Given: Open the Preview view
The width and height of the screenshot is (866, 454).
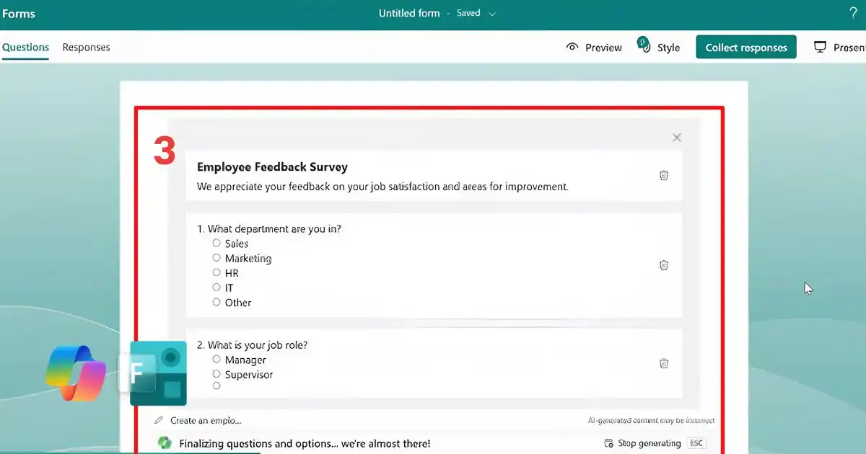Looking at the screenshot, I should (x=603, y=48).
